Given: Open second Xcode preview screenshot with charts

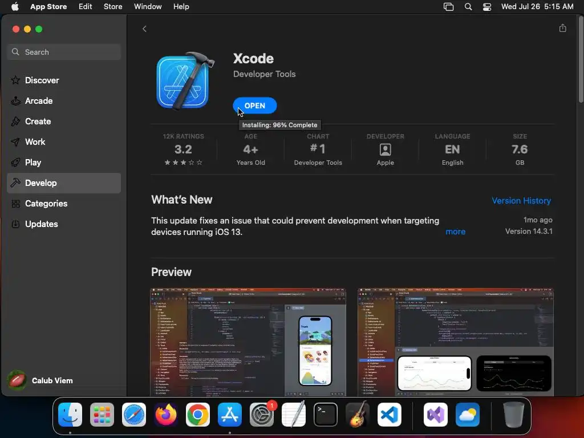Looking at the screenshot, I should click(456, 342).
